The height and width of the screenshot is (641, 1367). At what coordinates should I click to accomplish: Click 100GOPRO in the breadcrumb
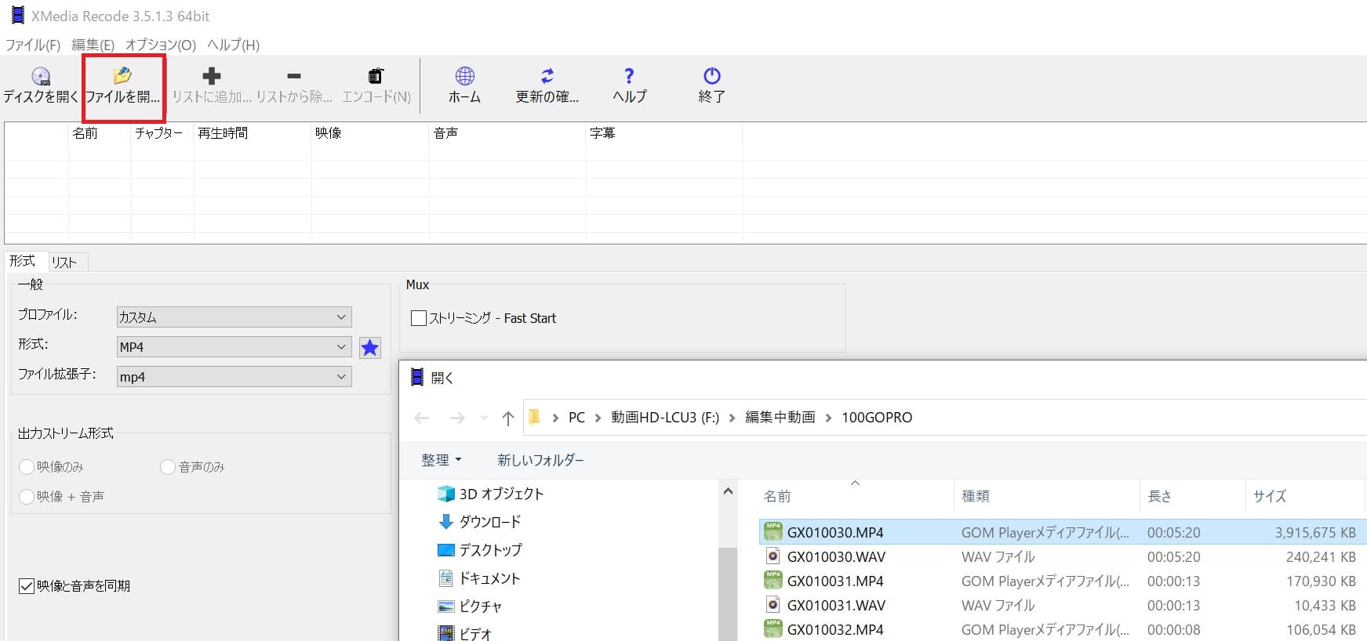(877, 418)
